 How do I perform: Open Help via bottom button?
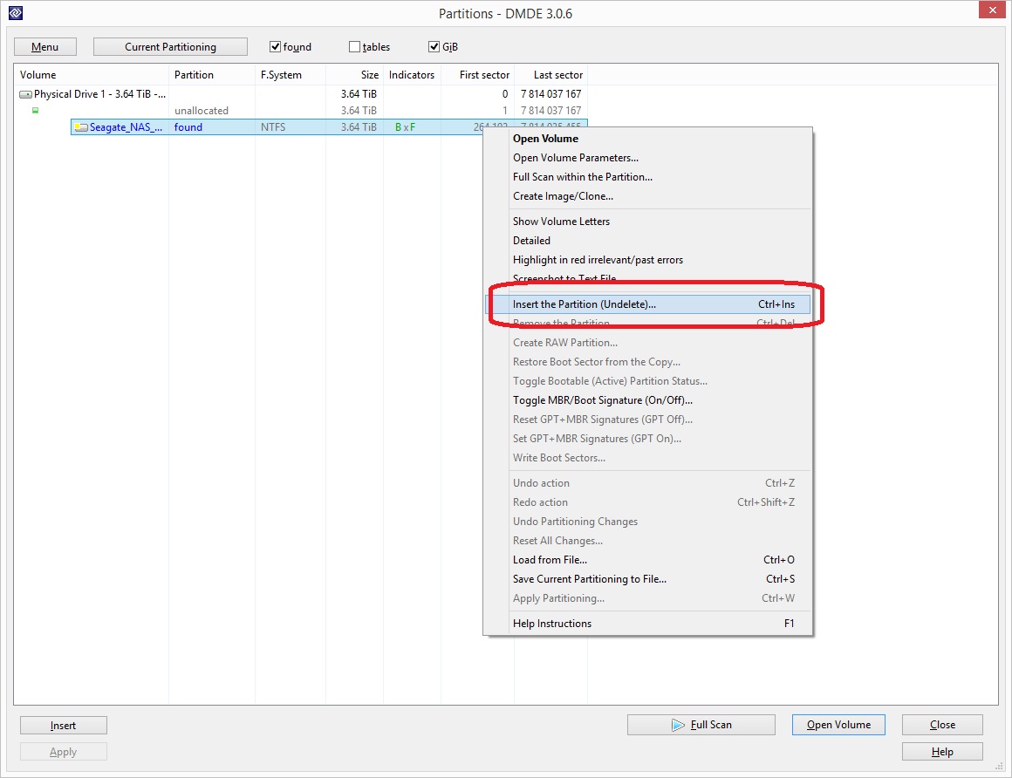(942, 752)
